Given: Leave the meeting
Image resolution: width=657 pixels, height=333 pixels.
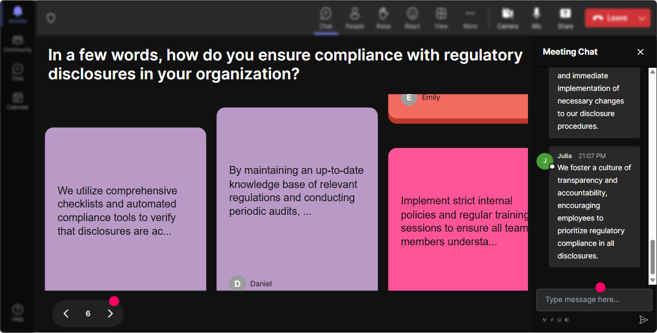Looking at the screenshot, I should click(x=610, y=18).
